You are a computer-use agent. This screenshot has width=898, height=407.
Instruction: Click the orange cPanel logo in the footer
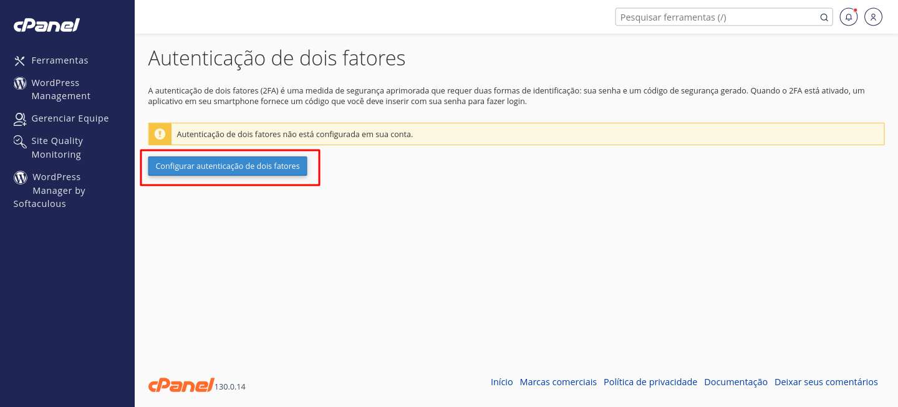(x=181, y=385)
